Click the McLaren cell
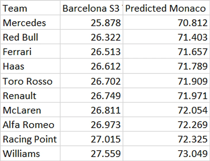210x161 pixels. (x=30, y=110)
